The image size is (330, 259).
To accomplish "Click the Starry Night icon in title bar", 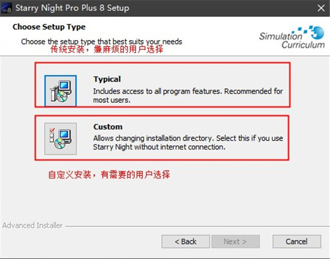I will pos(6,8).
